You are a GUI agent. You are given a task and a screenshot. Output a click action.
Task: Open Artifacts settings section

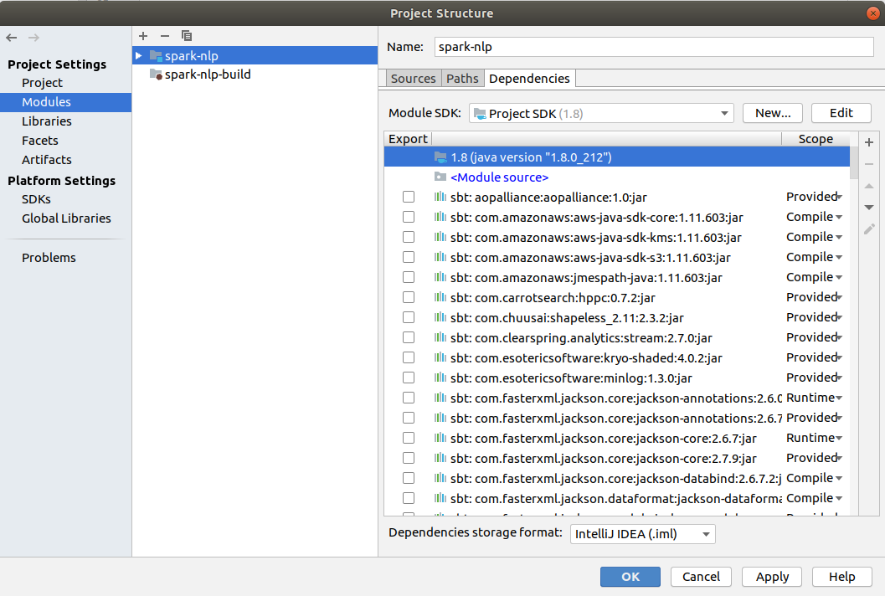click(47, 160)
